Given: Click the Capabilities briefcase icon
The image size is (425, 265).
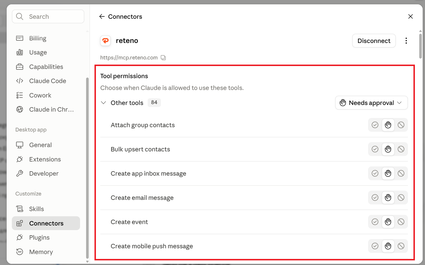Looking at the screenshot, I should tap(20, 67).
